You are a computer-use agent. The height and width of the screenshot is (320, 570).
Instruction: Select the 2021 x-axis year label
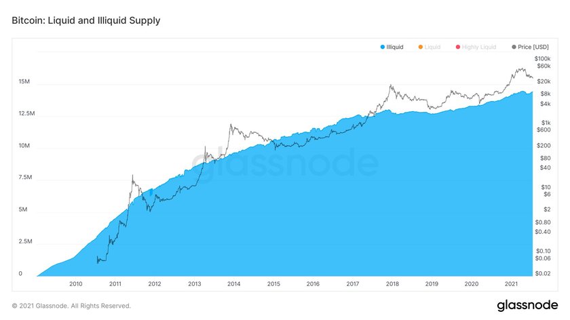pyautogui.click(x=511, y=283)
